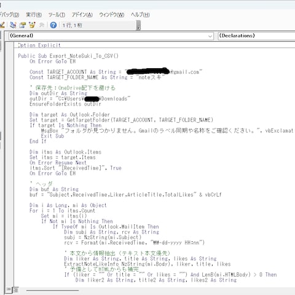Screen dimensions: 295x295
Task: Open the デバッグ(D) menu
Action: coord(10,15)
